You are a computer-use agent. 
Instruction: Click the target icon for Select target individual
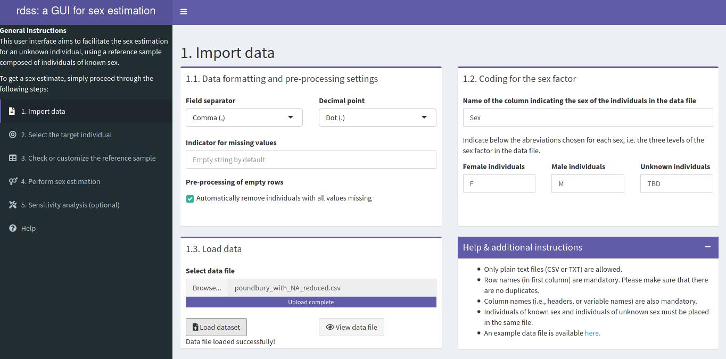tap(13, 135)
